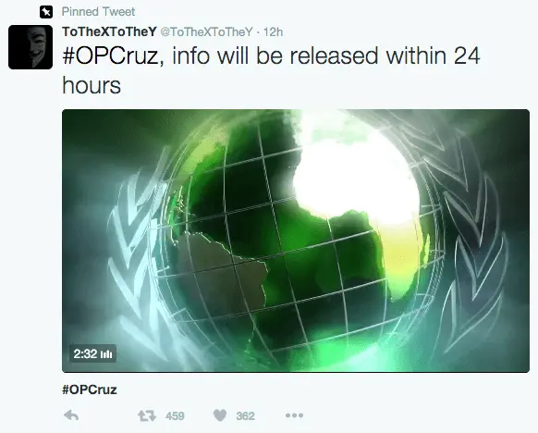Screen dimensions: 538x433
Task: Reply to the tweet using arrow icon
Action: click(x=71, y=415)
